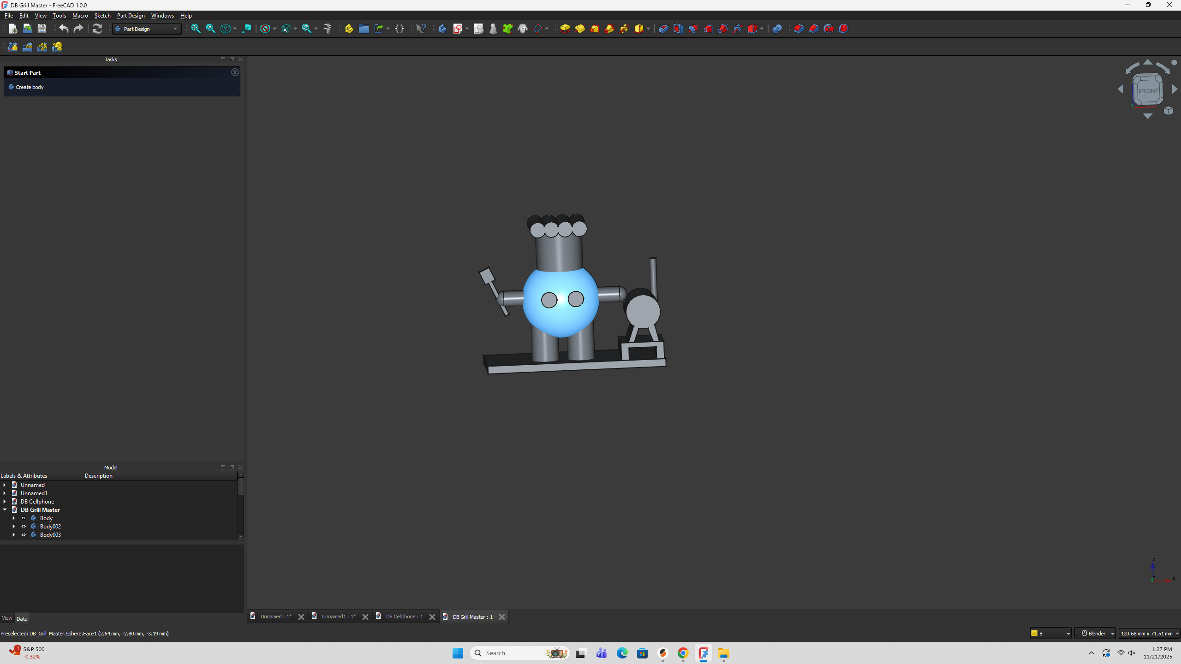Select the Groove tool icon

pos(693,29)
